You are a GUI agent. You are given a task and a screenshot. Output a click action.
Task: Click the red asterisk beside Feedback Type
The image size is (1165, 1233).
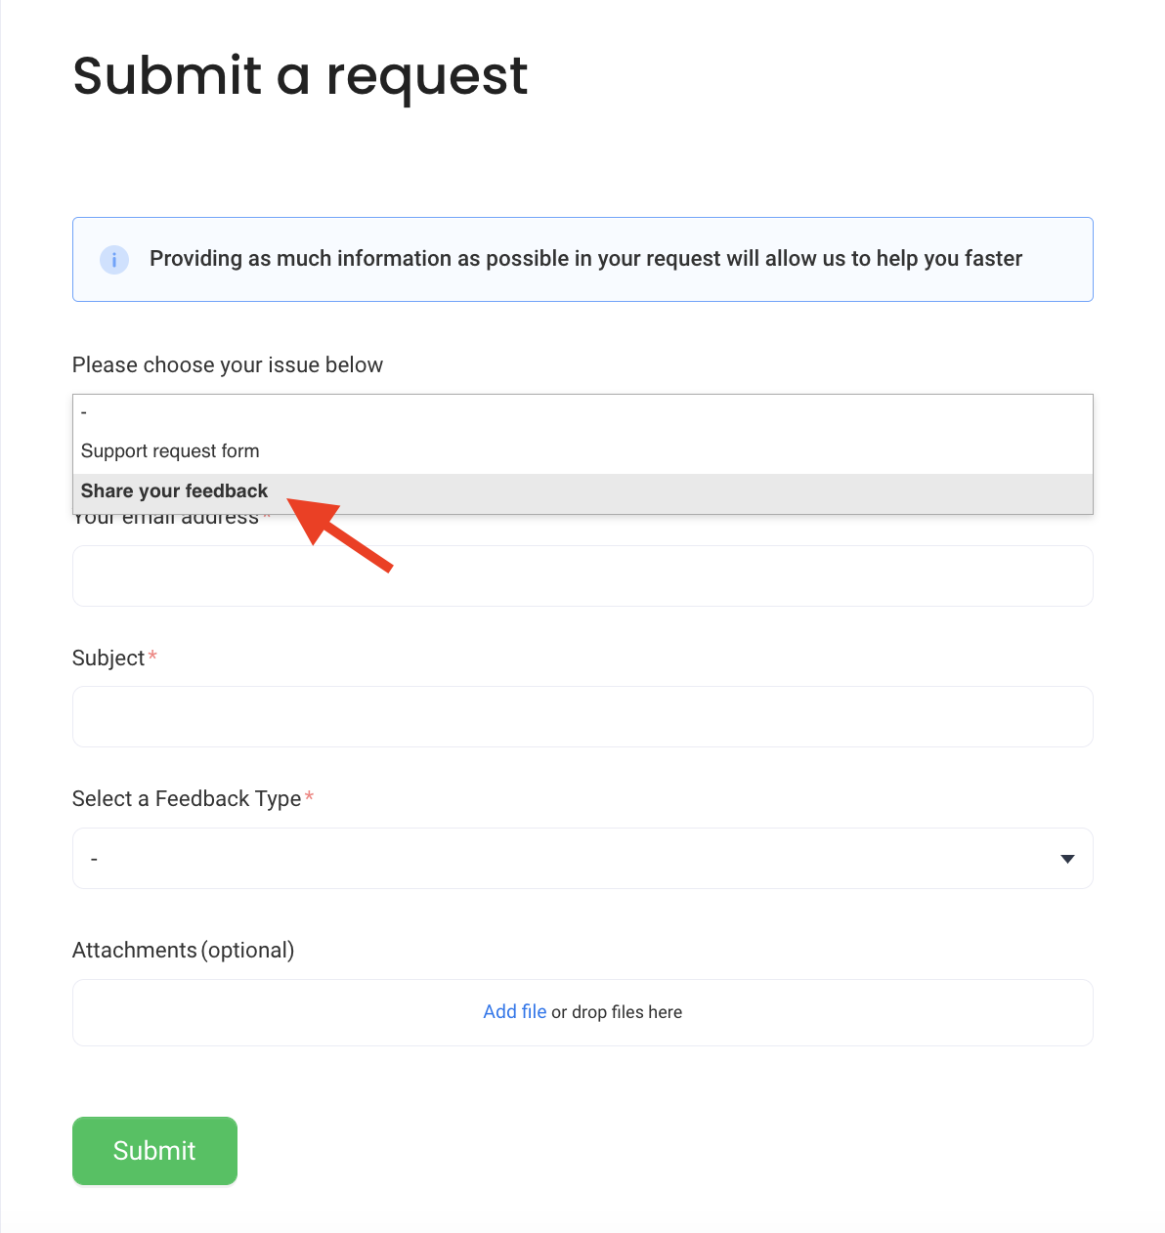[309, 796]
